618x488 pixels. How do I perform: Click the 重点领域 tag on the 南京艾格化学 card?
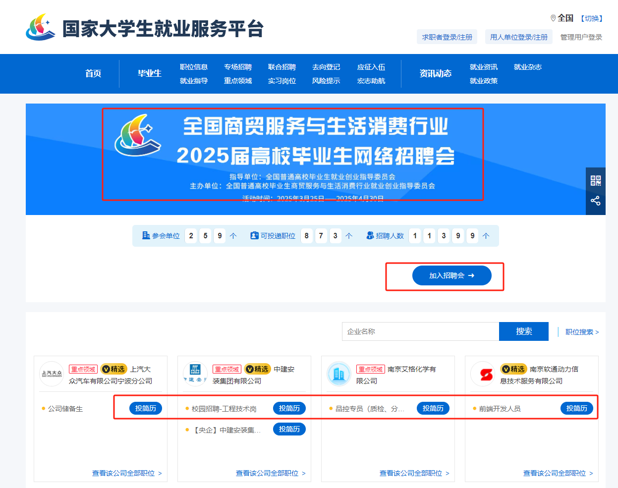371,369
